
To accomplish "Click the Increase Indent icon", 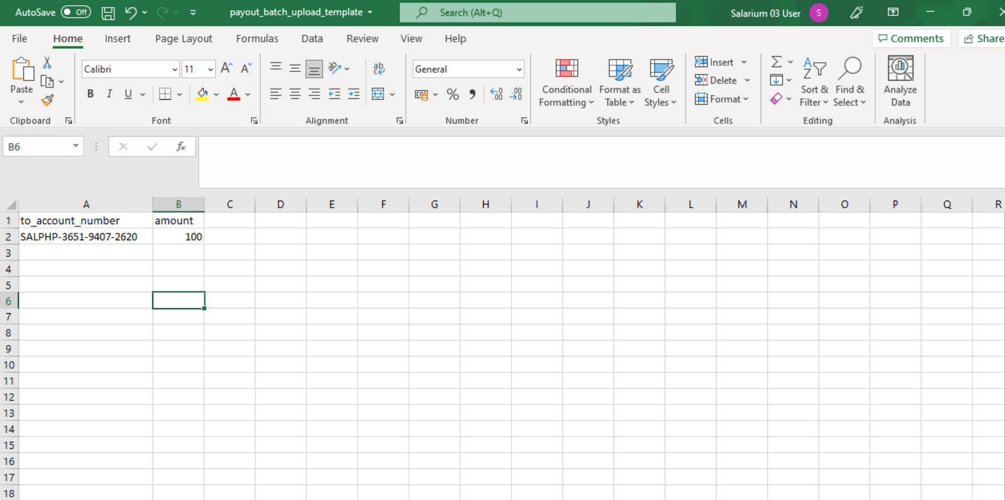I will [x=353, y=94].
